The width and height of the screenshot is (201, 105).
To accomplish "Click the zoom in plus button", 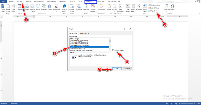I will (x=194, y=103).
